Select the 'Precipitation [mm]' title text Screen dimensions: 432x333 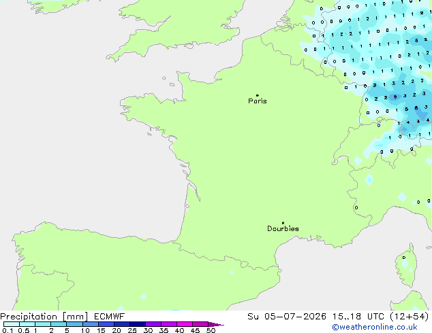click(x=44, y=317)
